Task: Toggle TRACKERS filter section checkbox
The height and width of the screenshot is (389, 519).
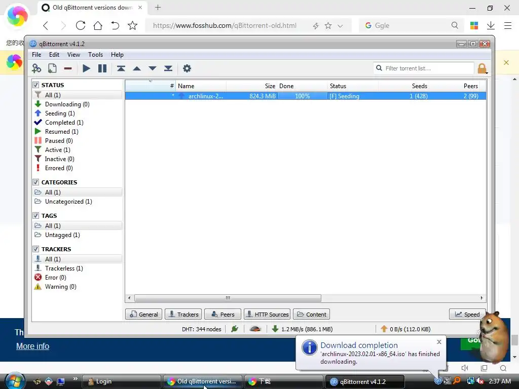Action: click(x=36, y=249)
